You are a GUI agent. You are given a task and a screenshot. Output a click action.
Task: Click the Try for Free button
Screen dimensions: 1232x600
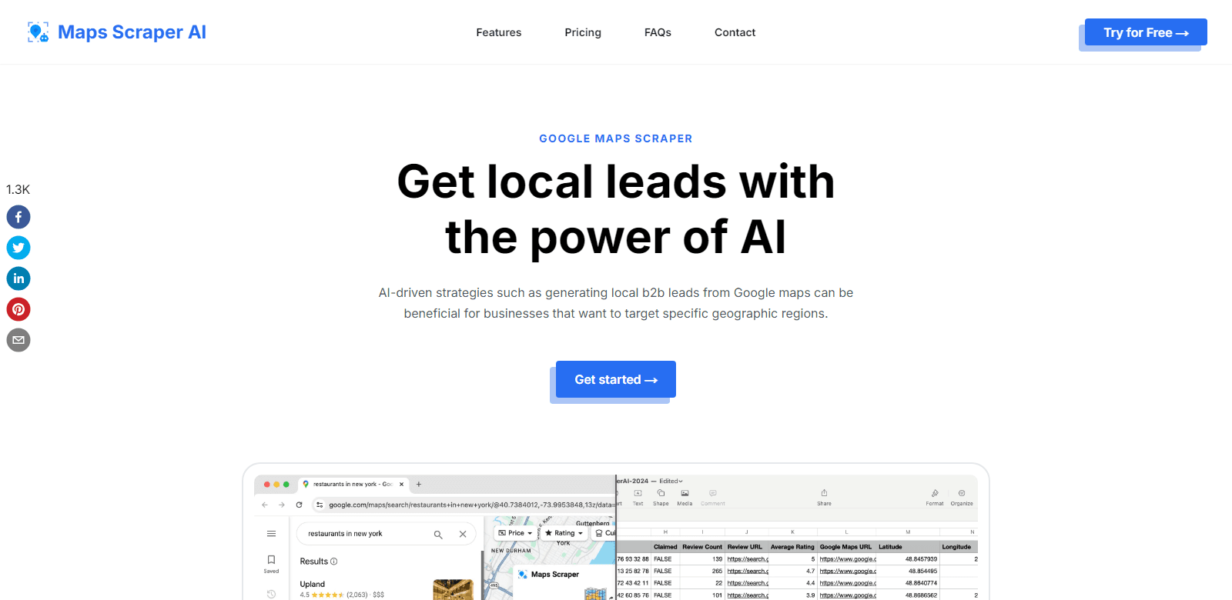click(x=1146, y=32)
